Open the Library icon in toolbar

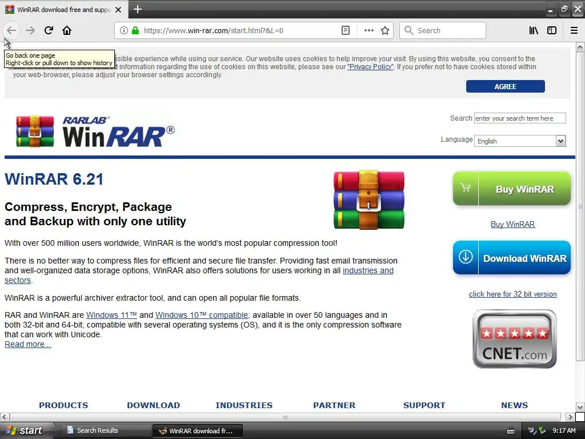click(534, 30)
